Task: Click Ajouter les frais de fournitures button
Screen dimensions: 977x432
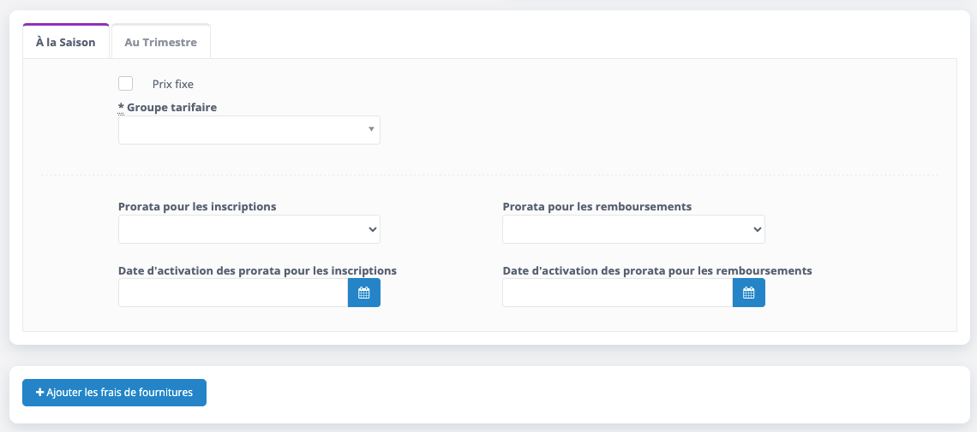Action: (114, 393)
